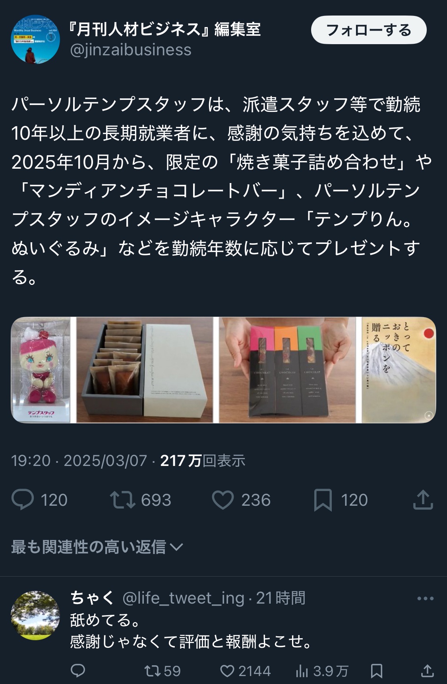Open reply icon on main tweet

[x=23, y=500]
